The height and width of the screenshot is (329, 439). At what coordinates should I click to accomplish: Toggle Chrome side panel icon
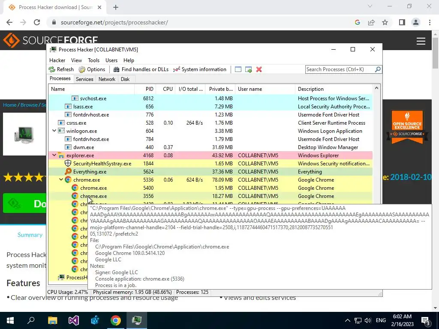tap(402, 22)
